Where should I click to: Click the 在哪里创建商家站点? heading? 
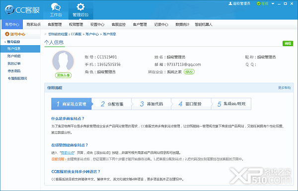[x=70, y=145]
